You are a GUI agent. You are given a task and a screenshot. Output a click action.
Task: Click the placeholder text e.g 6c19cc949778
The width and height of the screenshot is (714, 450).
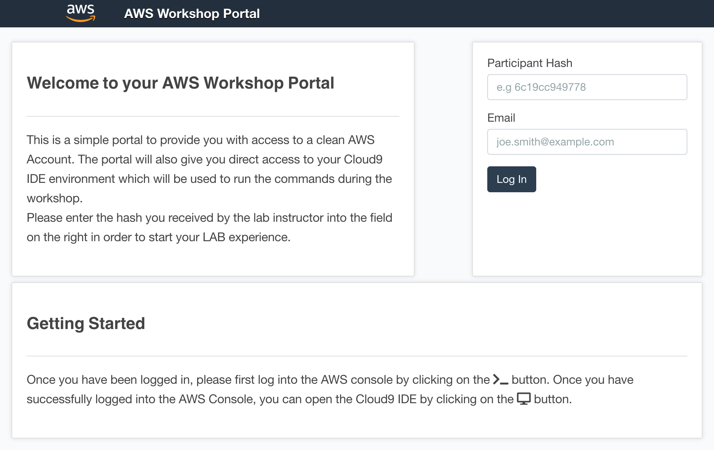(541, 87)
